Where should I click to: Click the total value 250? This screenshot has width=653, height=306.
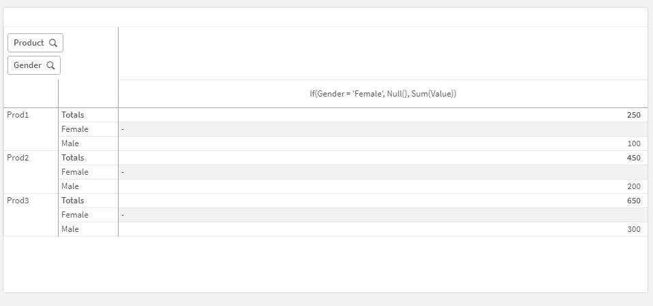point(633,115)
